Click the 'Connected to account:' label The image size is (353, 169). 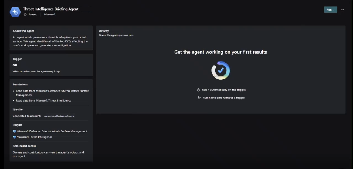pos(27,116)
